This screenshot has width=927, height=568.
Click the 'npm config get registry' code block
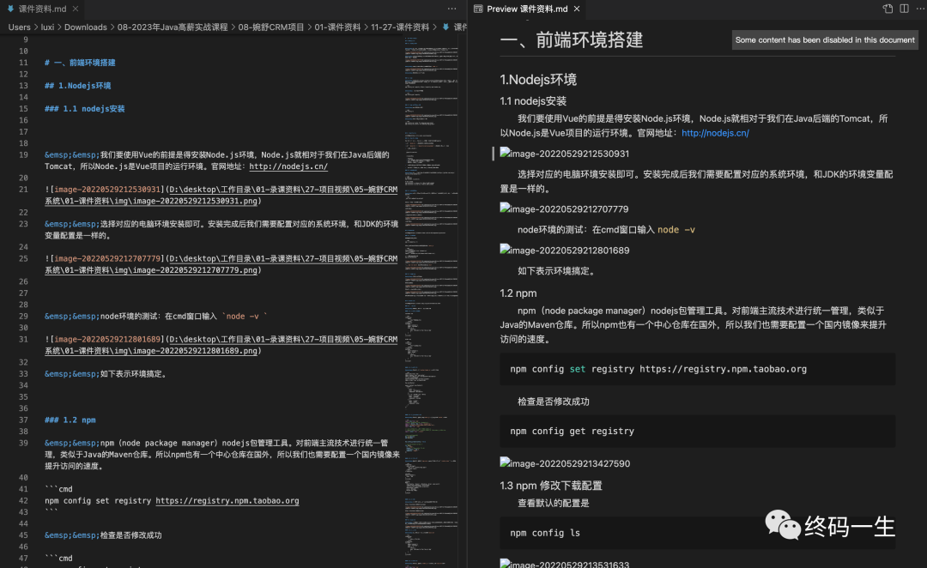pyautogui.click(x=697, y=431)
